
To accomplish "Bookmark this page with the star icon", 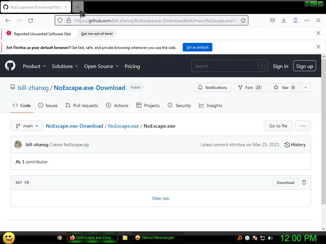I will pos(243,20).
